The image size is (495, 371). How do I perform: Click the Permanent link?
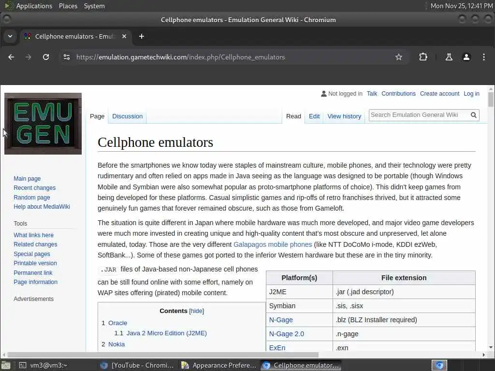point(33,272)
